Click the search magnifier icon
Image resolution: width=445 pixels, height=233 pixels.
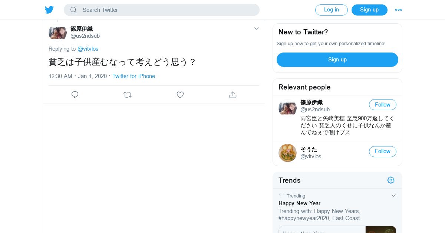pyautogui.click(x=73, y=10)
